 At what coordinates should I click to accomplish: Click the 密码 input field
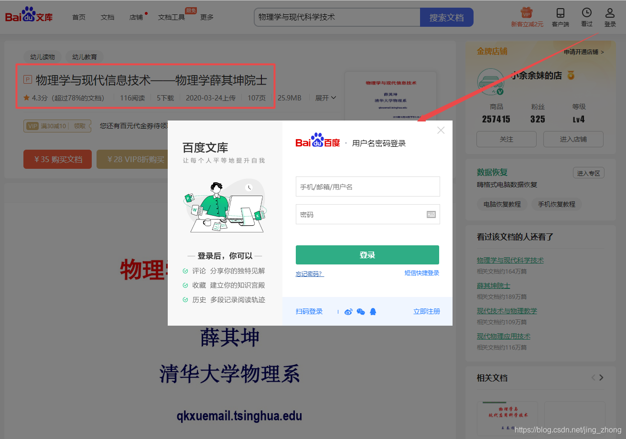[x=367, y=214]
